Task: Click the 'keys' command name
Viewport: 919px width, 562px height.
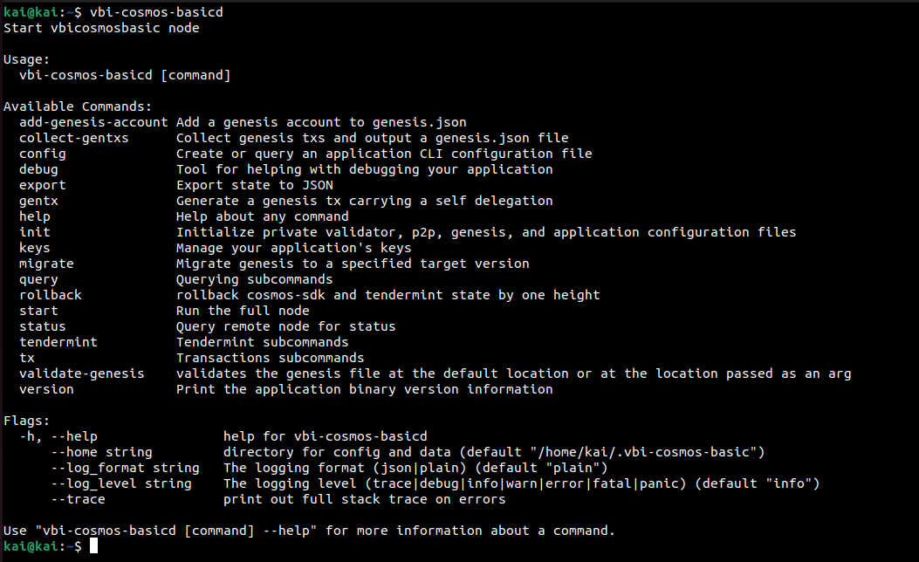Action: click(x=35, y=249)
